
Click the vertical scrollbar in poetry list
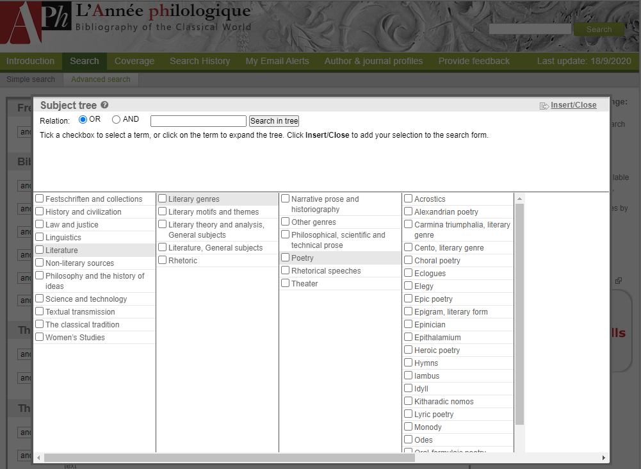(519, 314)
